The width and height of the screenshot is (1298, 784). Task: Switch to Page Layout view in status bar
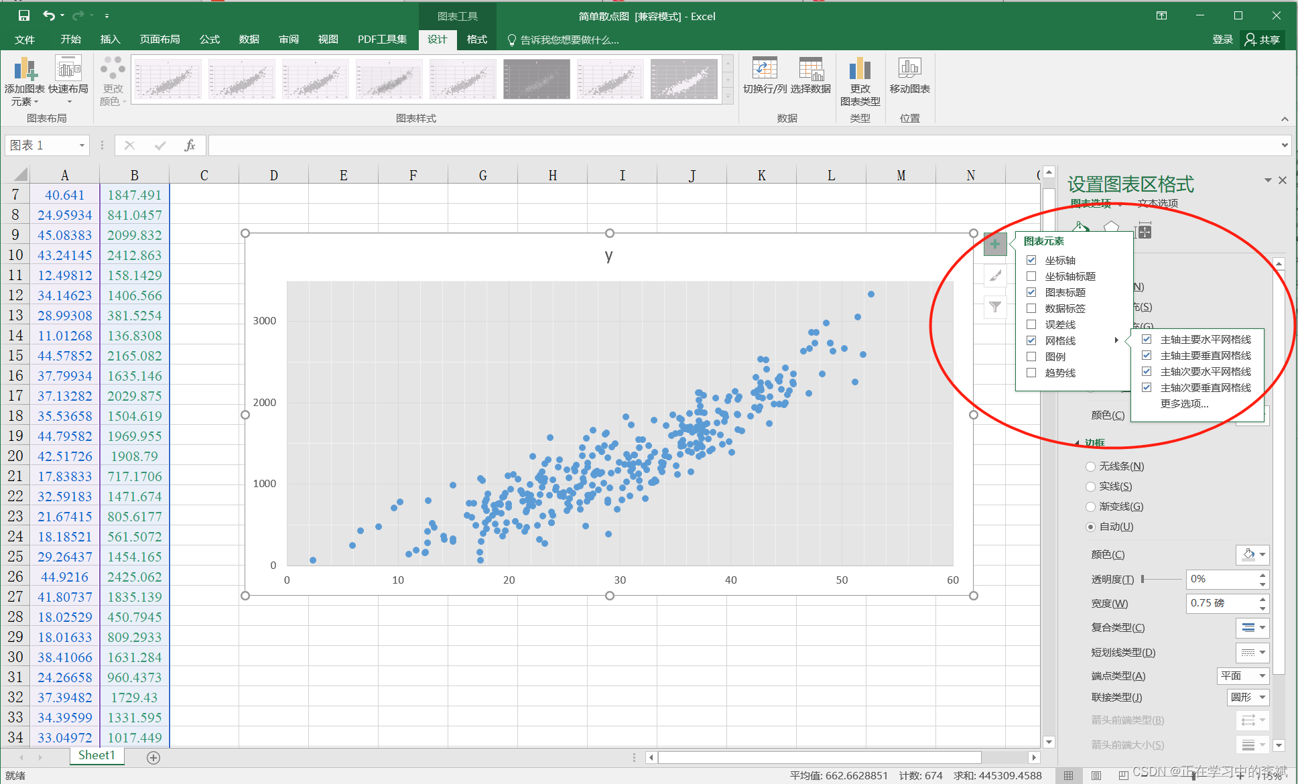(x=1096, y=775)
